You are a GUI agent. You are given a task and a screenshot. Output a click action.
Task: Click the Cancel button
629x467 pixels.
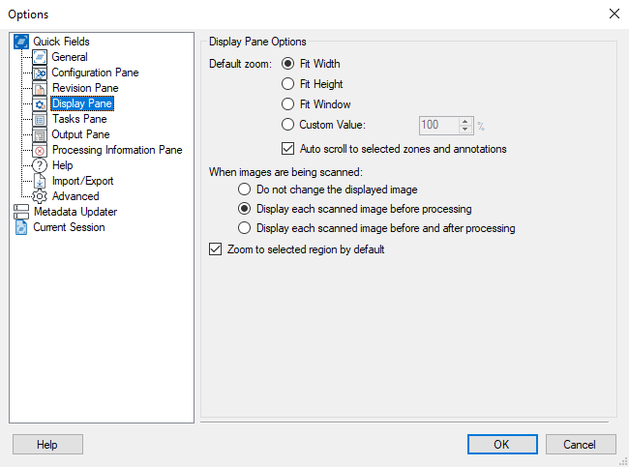point(581,444)
